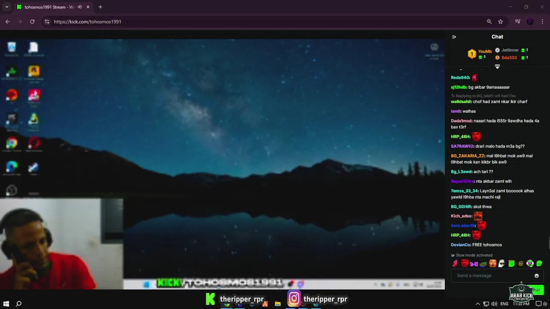
Task: Insert the purple bow quick emote
Action: point(474,264)
